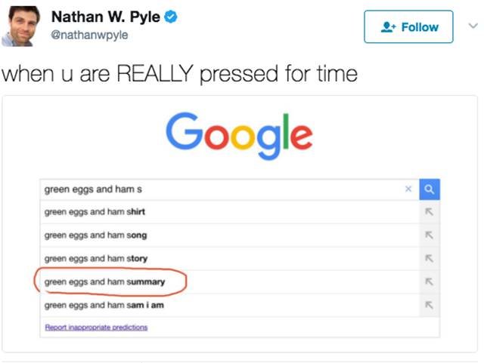Fill search with summary suggestion arrow
Image resolution: width=484 pixels, height=363 pixels.
[x=429, y=281]
